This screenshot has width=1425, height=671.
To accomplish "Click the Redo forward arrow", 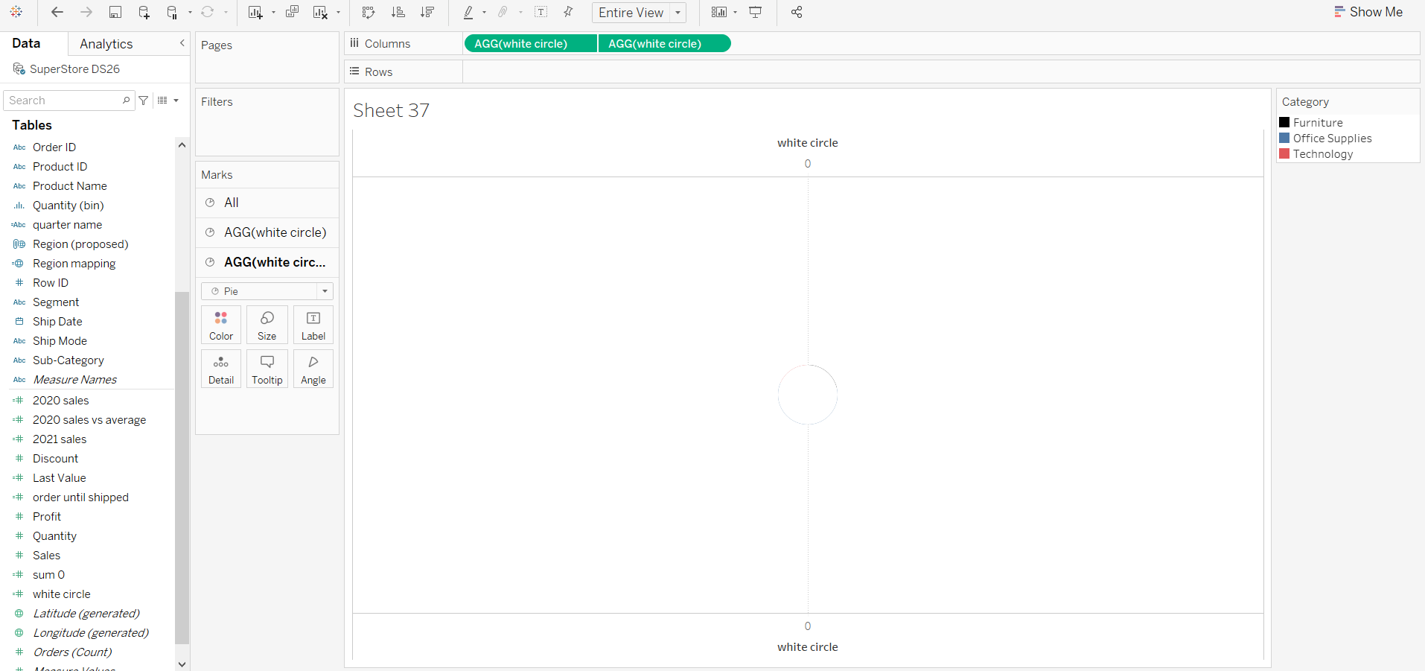I will pos(86,12).
